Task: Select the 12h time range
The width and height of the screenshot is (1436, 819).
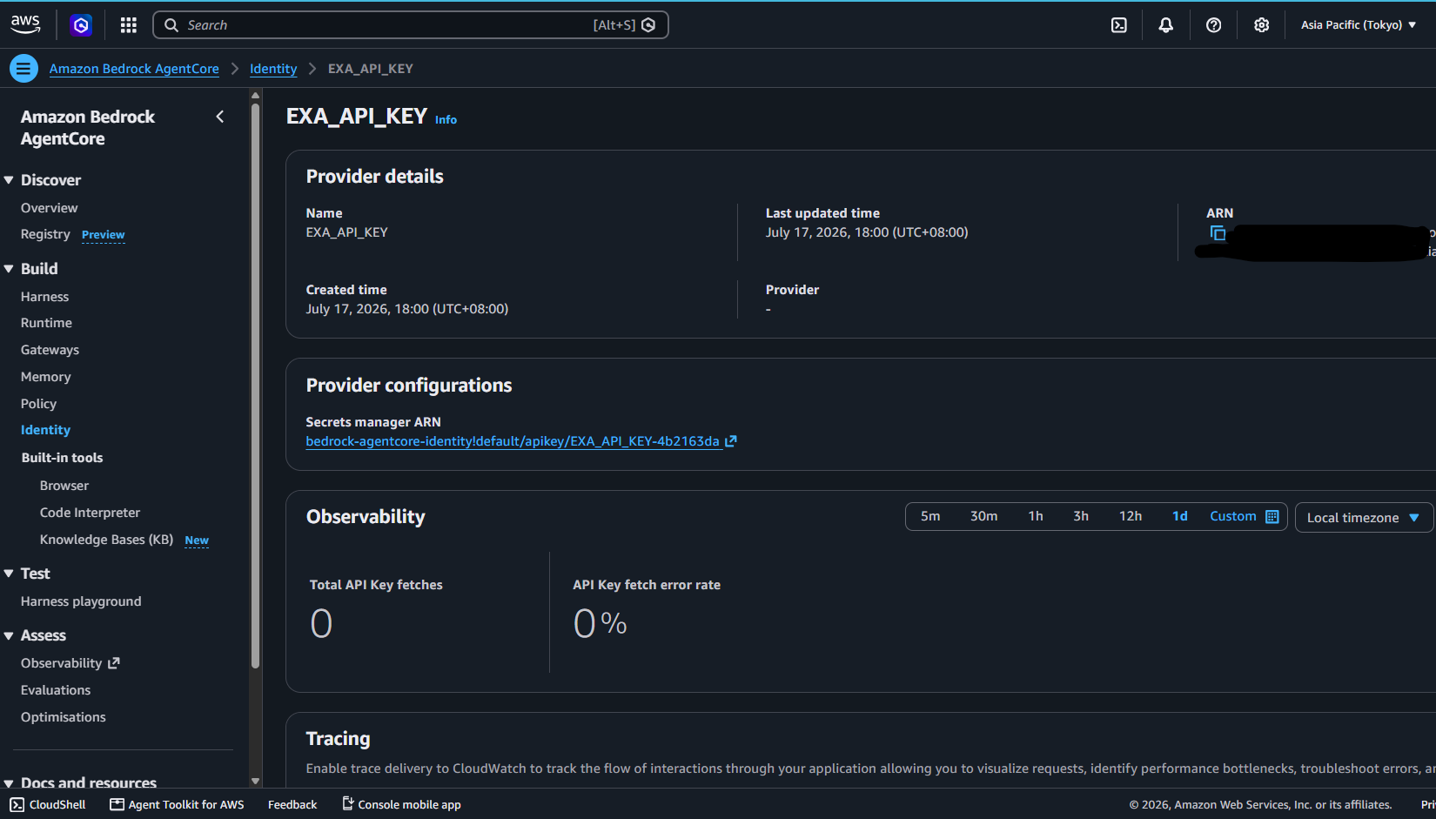Action: 1131,516
